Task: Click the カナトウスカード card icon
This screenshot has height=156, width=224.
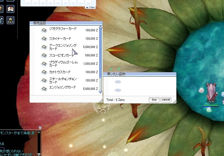Action: pyautogui.click(x=44, y=72)
